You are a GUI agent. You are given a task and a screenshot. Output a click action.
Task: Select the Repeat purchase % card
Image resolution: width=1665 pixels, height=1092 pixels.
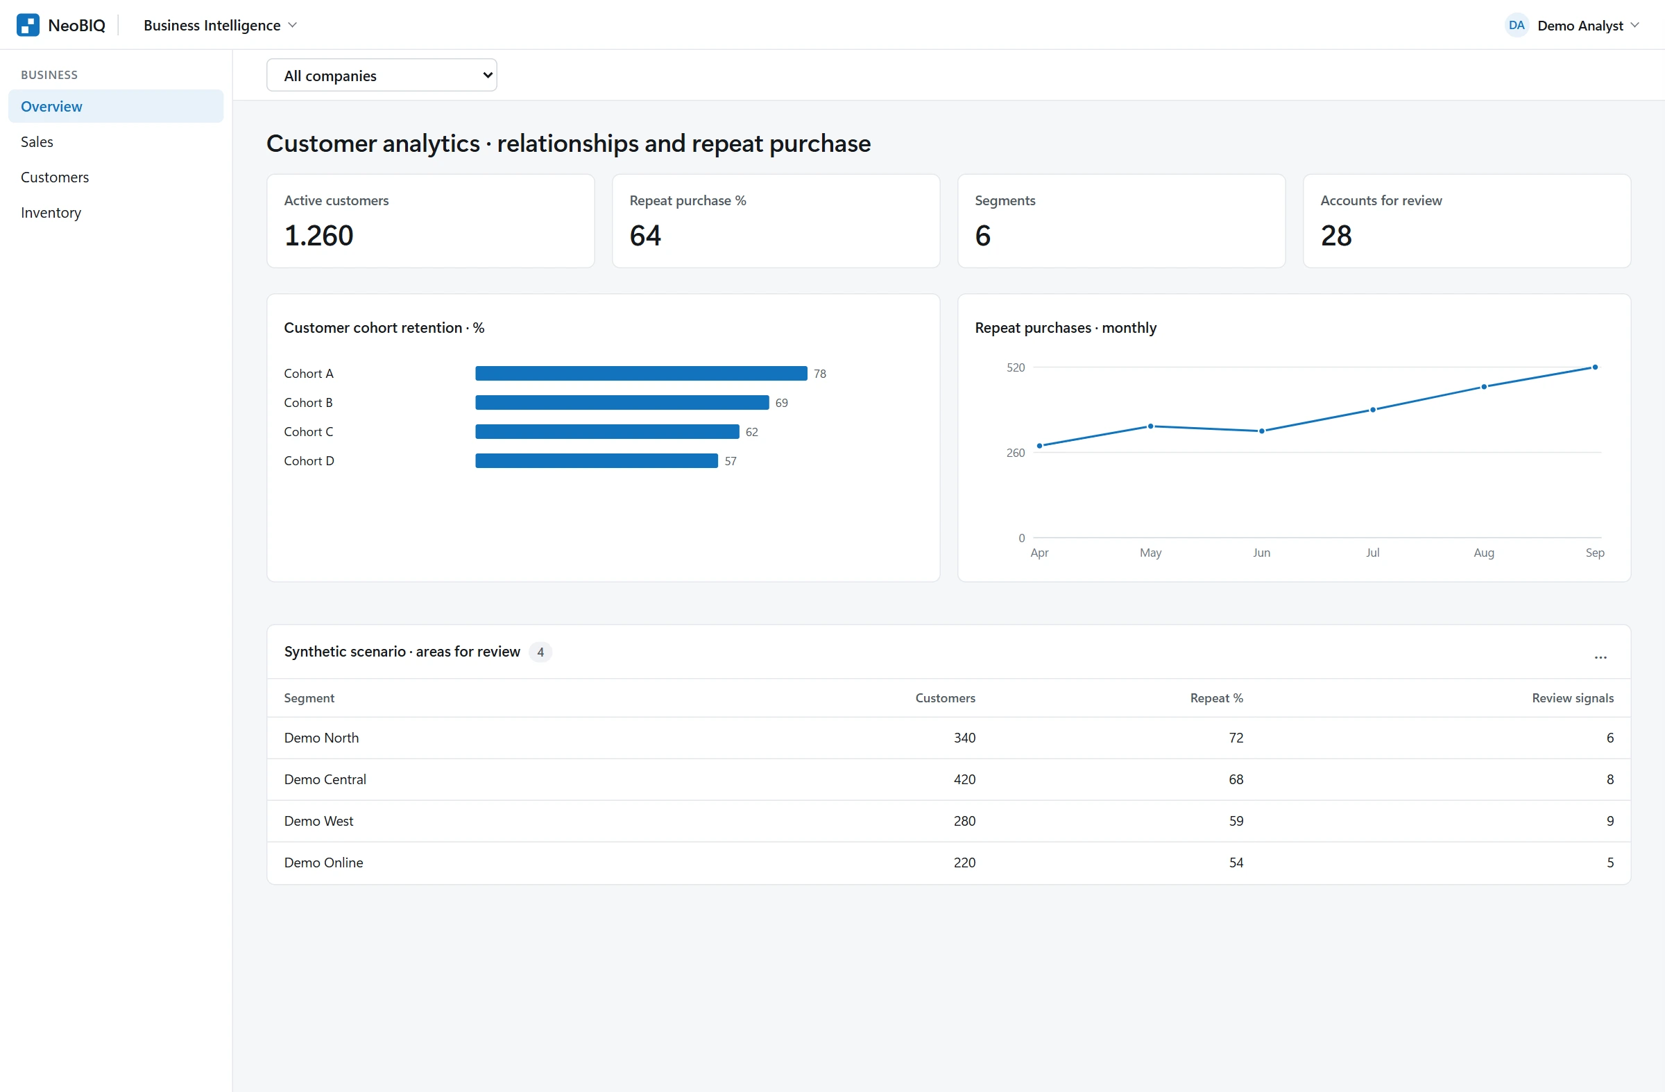pyautogui.click(x=776, y=221)
